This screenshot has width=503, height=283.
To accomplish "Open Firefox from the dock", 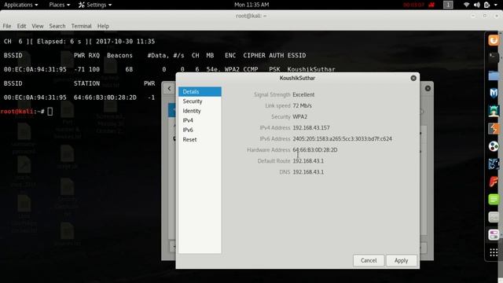I will [494, 40].
